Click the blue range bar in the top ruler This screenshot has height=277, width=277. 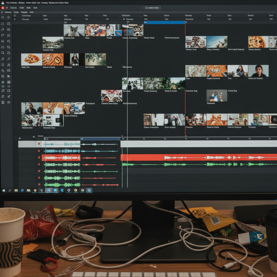coord(164,22)
